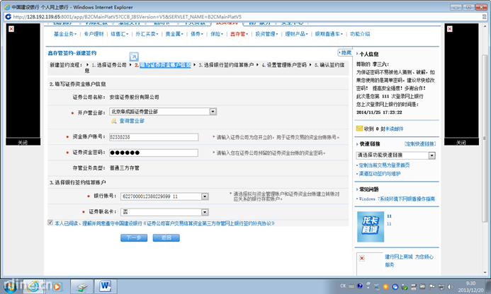Click the red X on left banner

coord(11,29)
